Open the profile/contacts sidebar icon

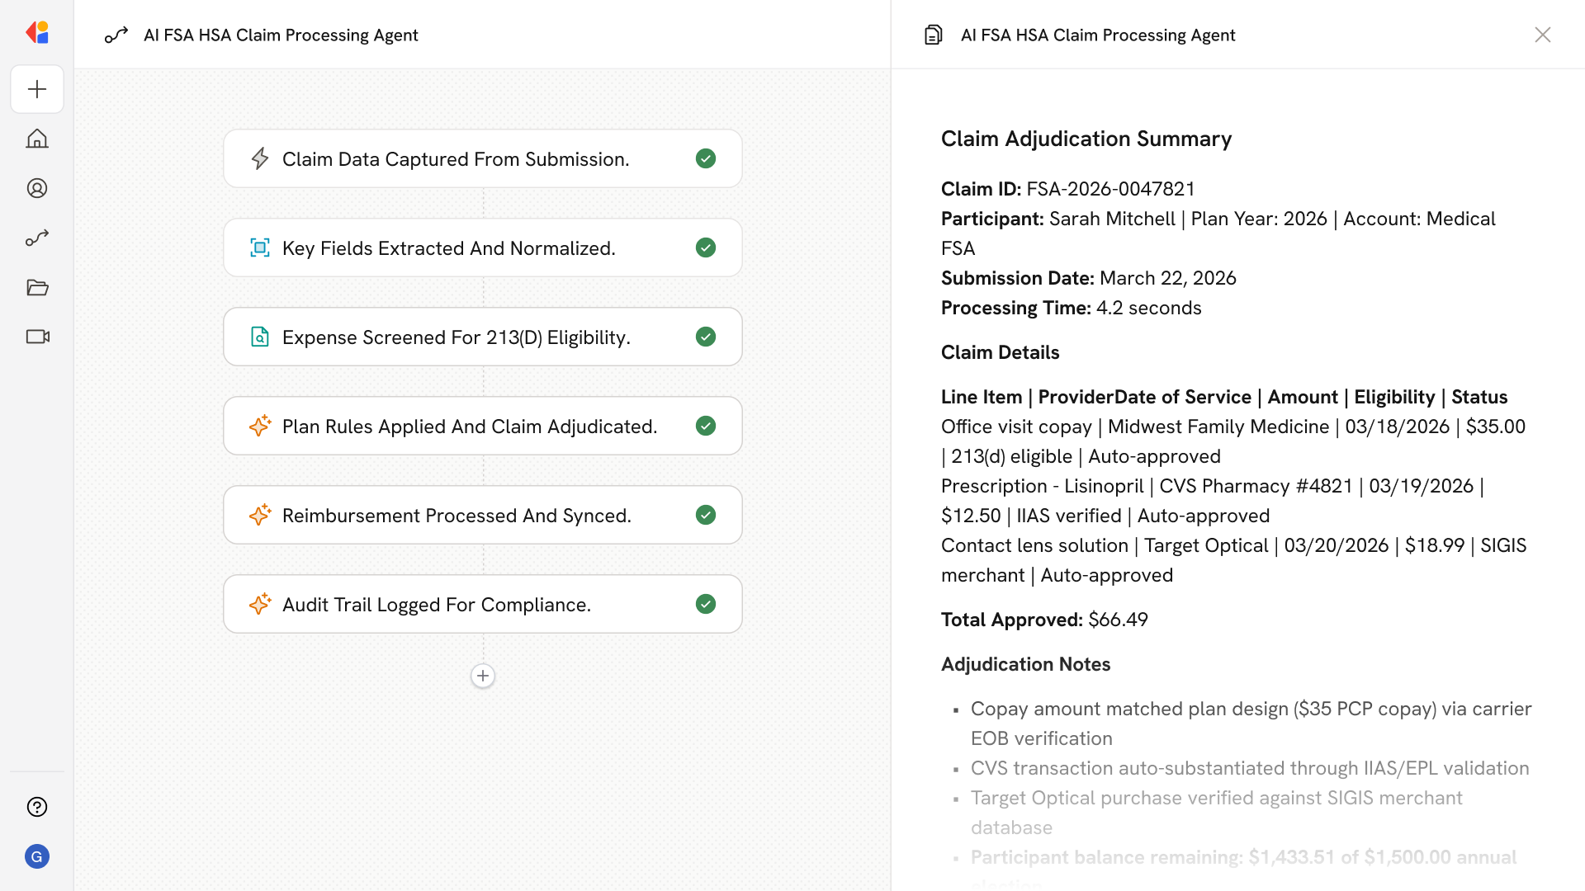pos(37,188)
